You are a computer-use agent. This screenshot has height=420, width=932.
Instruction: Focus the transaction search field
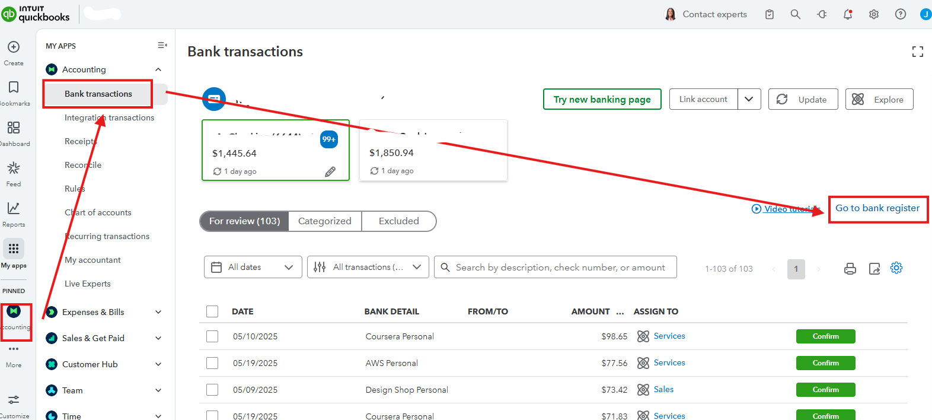[x=556, y=267]
